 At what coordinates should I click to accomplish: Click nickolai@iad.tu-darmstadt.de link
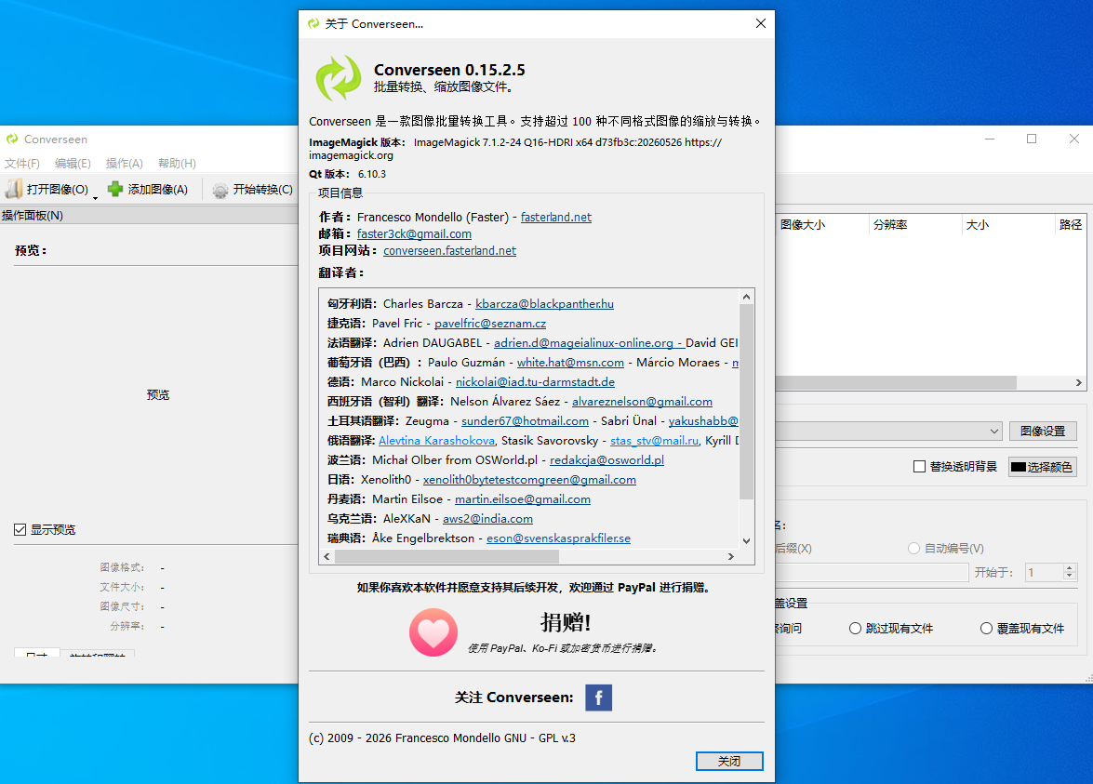point(536,382)
